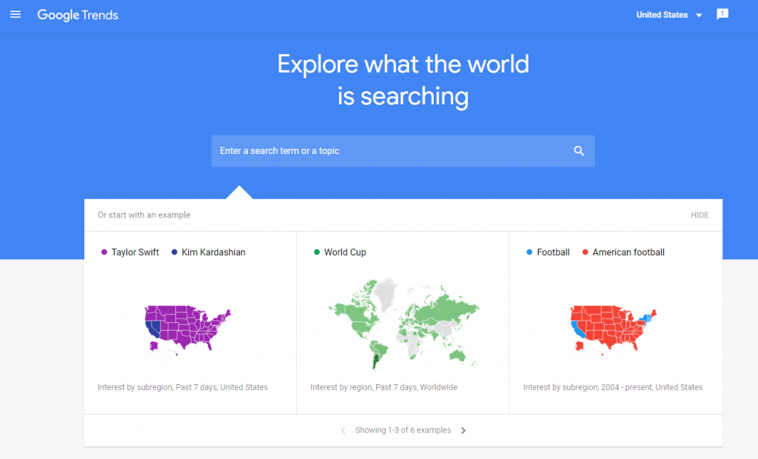Click the World Cup legend dot
Screen dimensions: 758x459
[318, 252]
